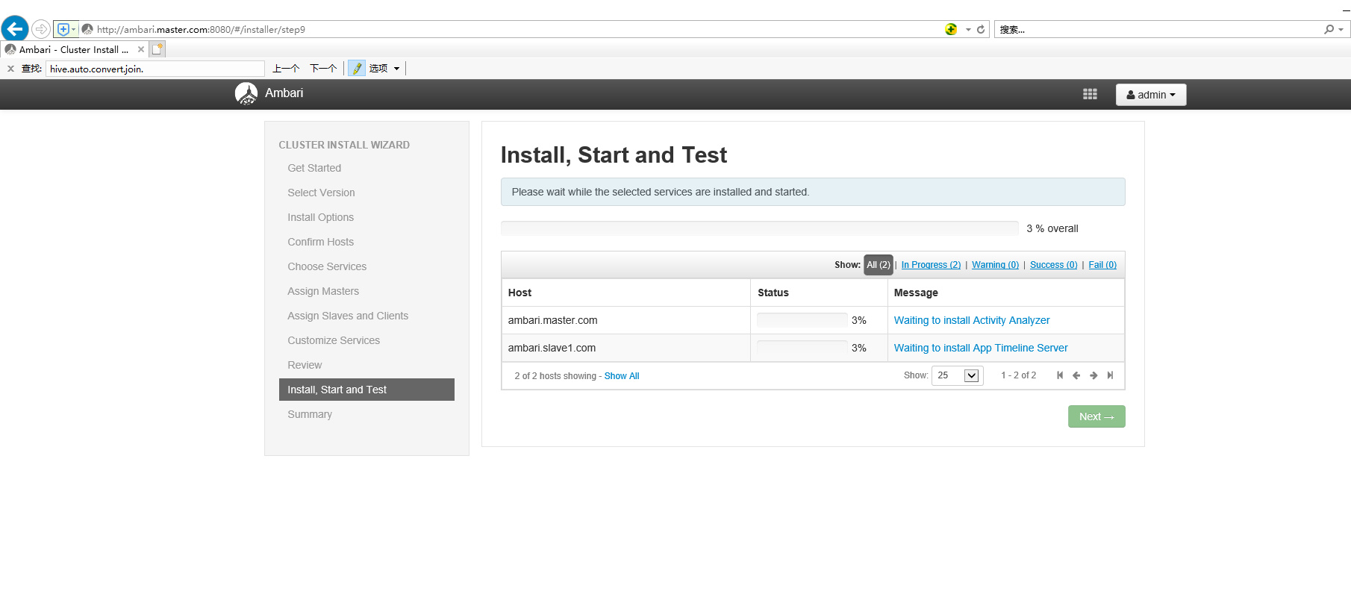This screenshot has width=1351, height=600.
Task: Filter hosts by In Progress (2)
Action: [x=931, y=265]
